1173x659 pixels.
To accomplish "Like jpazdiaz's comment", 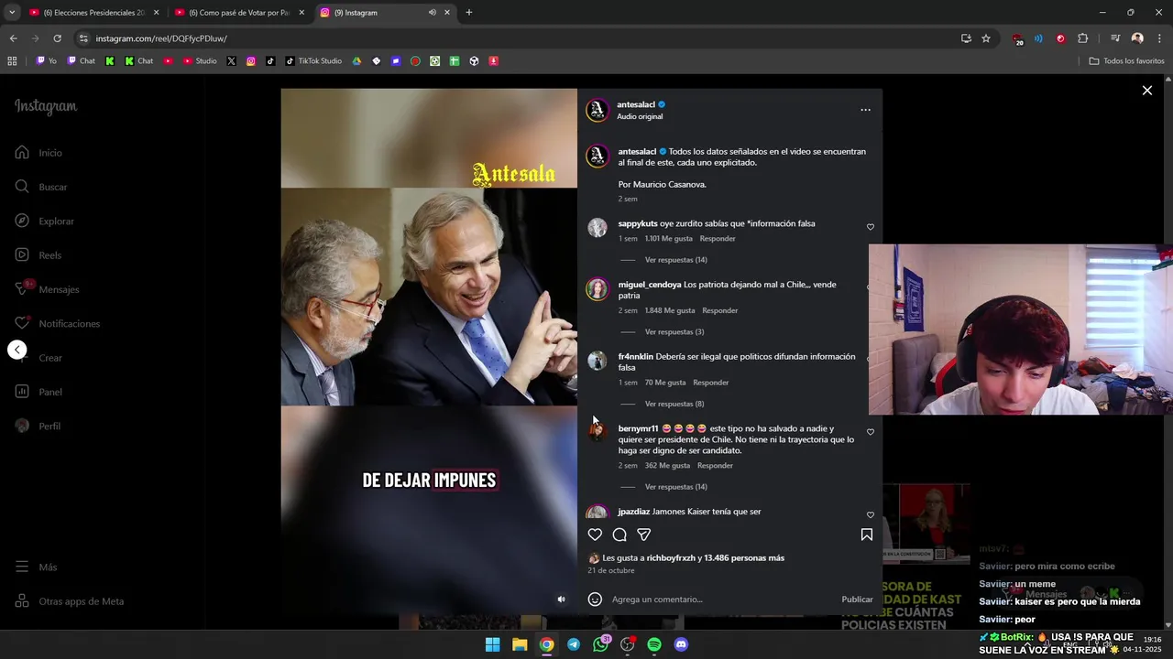I will coord(871,515).
